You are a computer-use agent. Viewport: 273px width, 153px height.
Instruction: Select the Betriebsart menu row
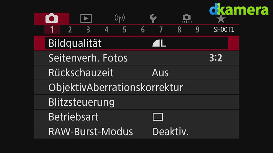(136, 117)
